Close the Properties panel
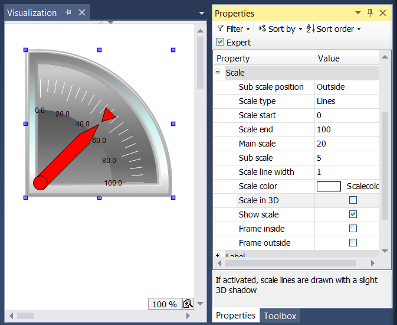 383,12
